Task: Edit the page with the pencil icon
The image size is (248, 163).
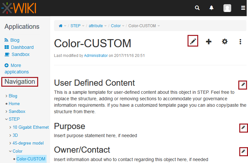Action: coord(193,41)
